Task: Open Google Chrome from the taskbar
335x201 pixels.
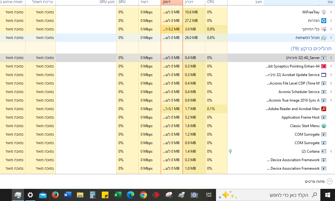Action: pyautogui.click(x=143, y=195)
